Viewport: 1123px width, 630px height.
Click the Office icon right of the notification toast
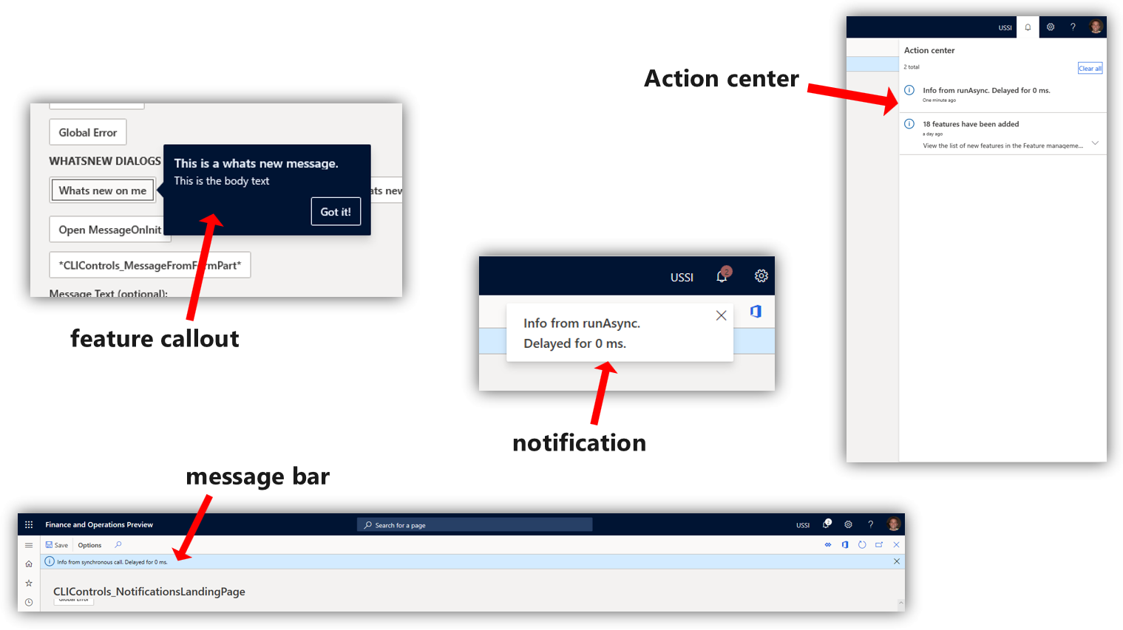(756, 312)
